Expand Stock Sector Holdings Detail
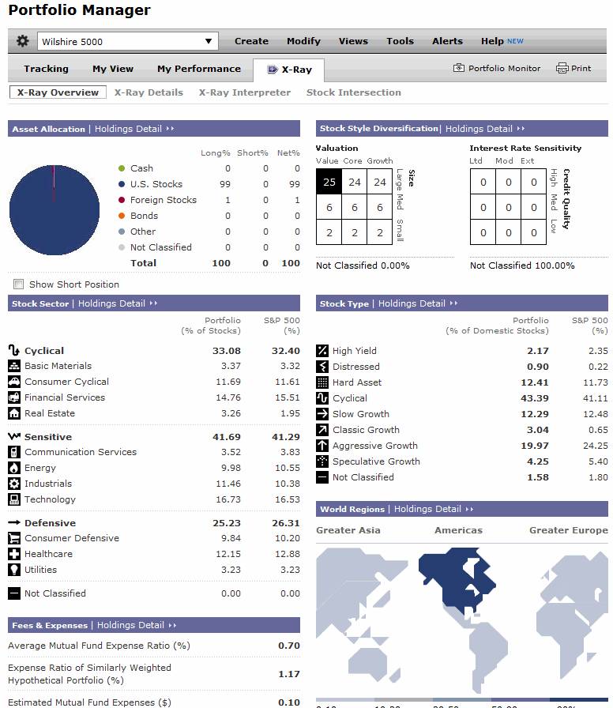Screen dimensions: 613x708 (118, 303)
